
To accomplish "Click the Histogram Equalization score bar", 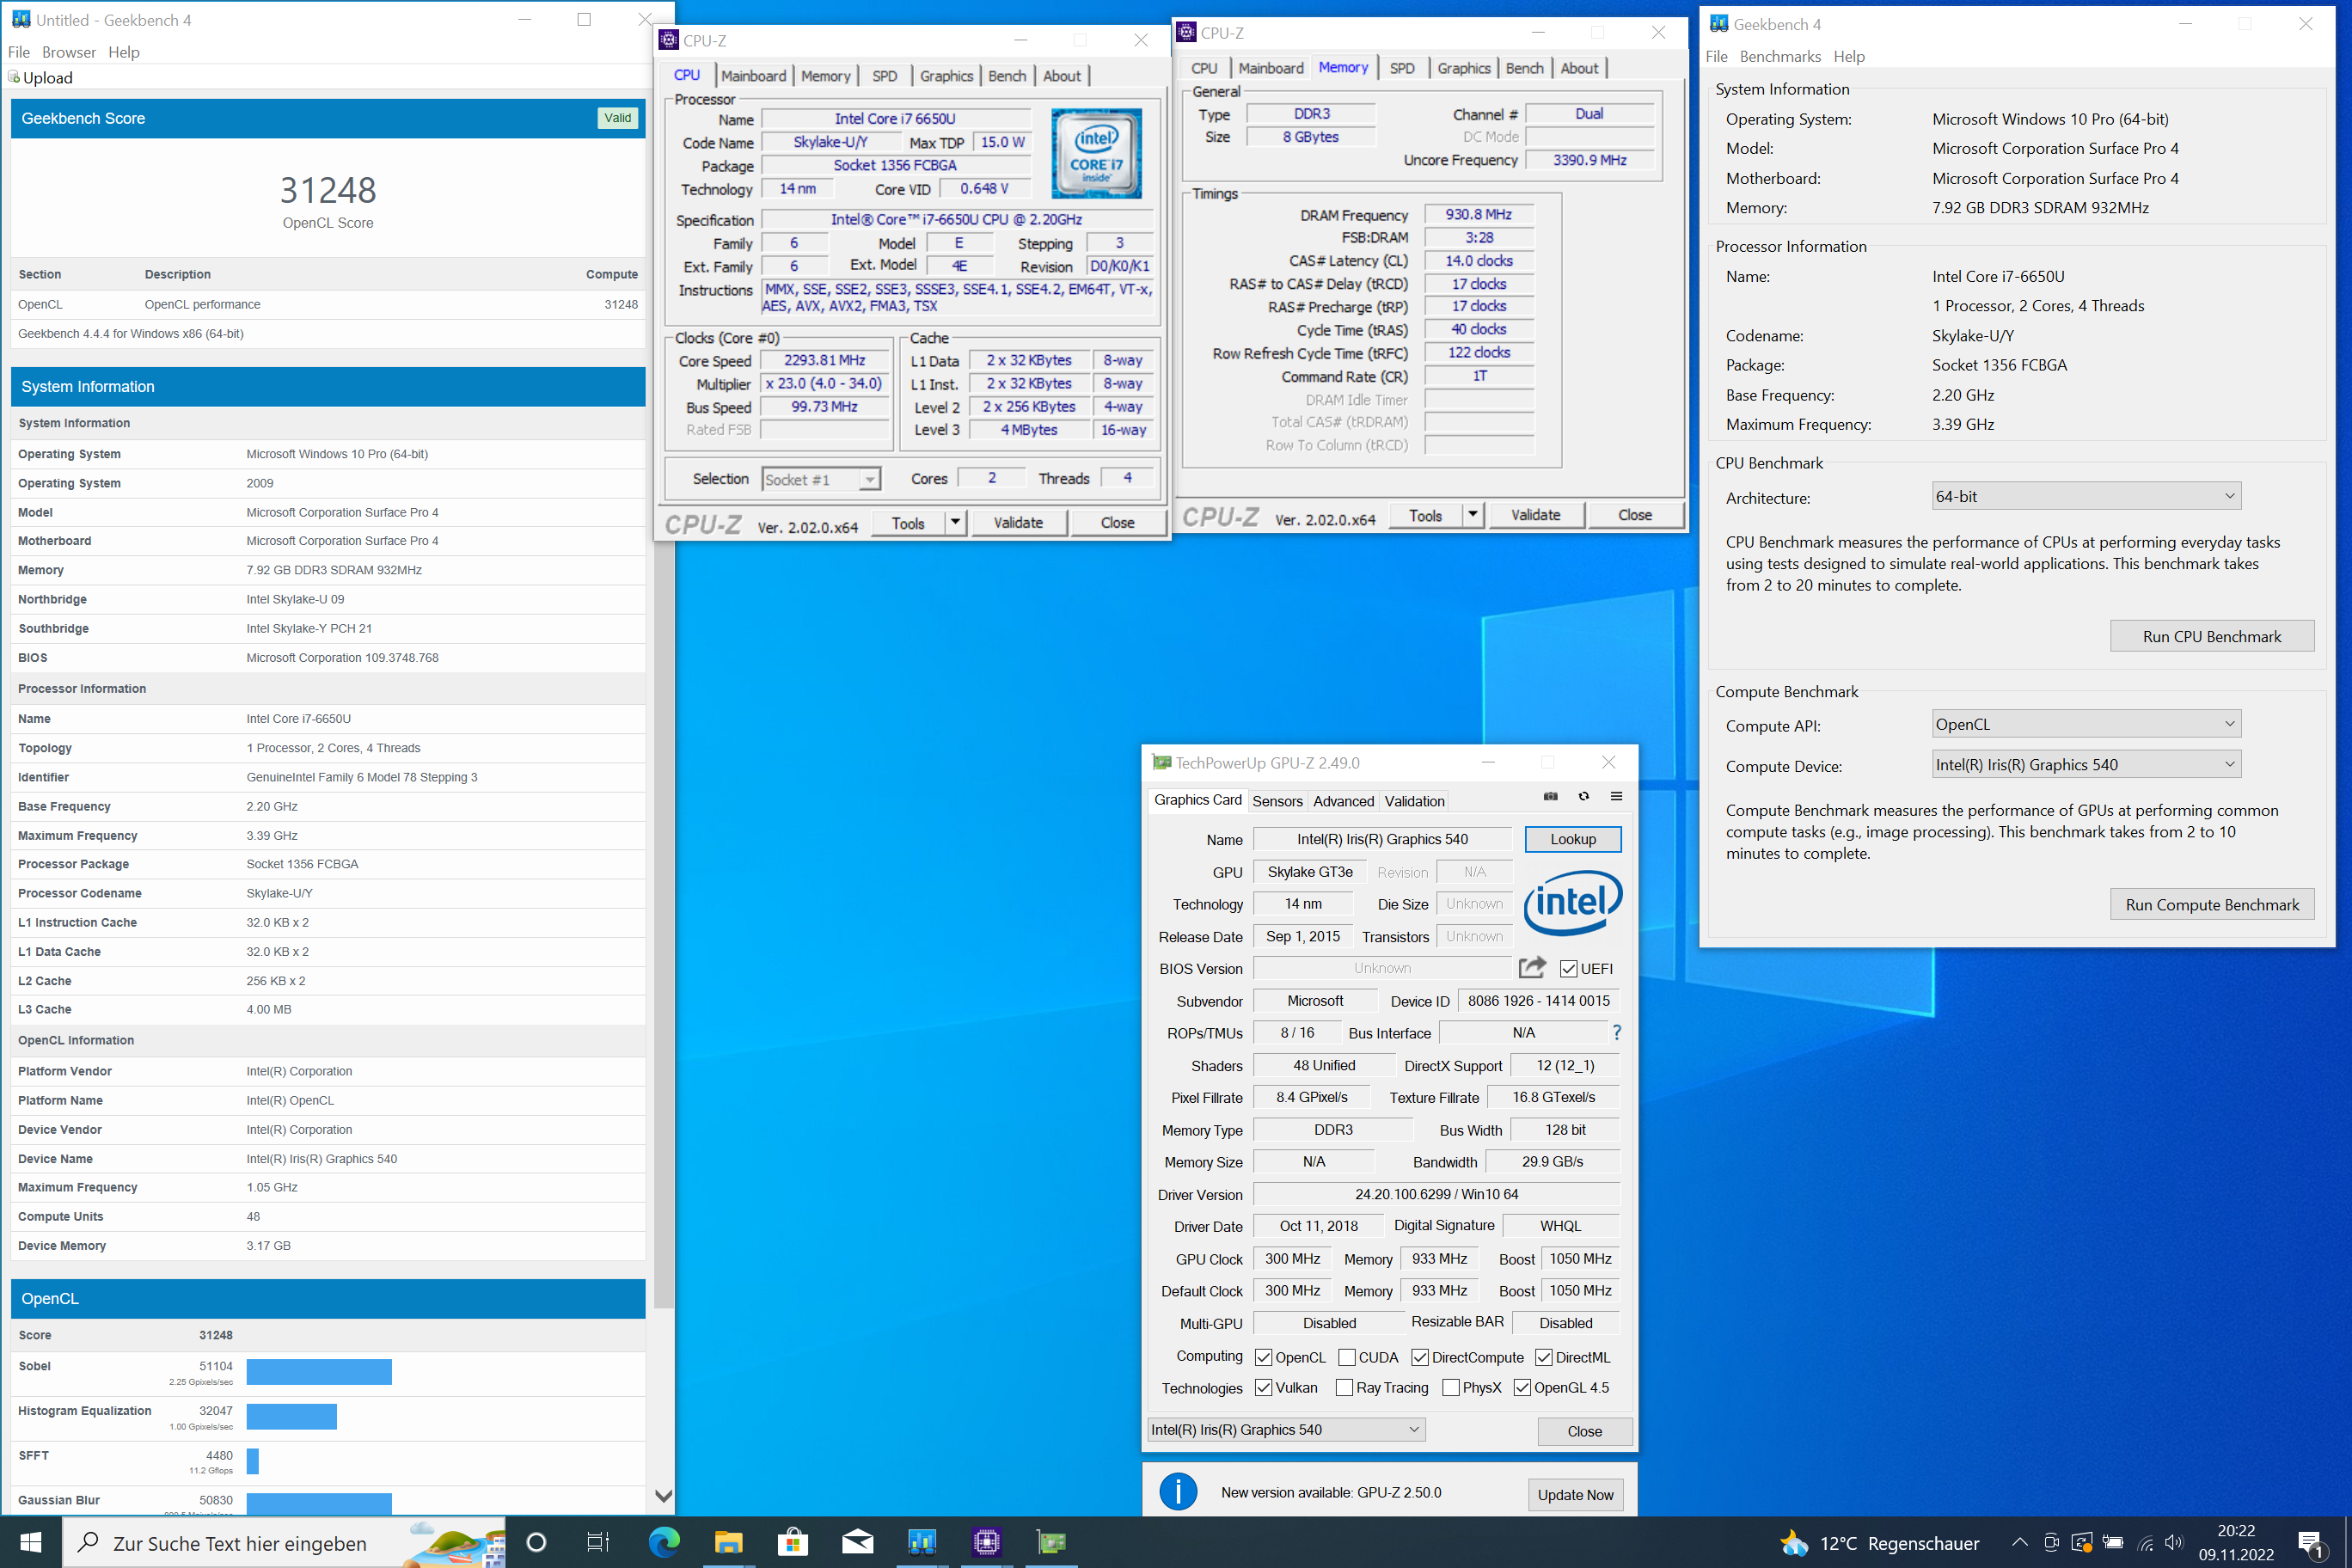I will coord(292,1416).
